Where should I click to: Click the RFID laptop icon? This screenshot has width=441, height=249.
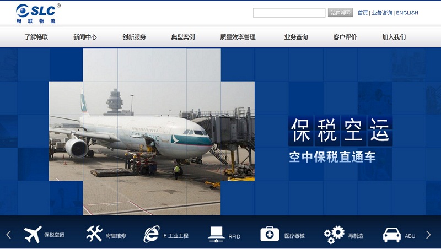click(216, 235)
